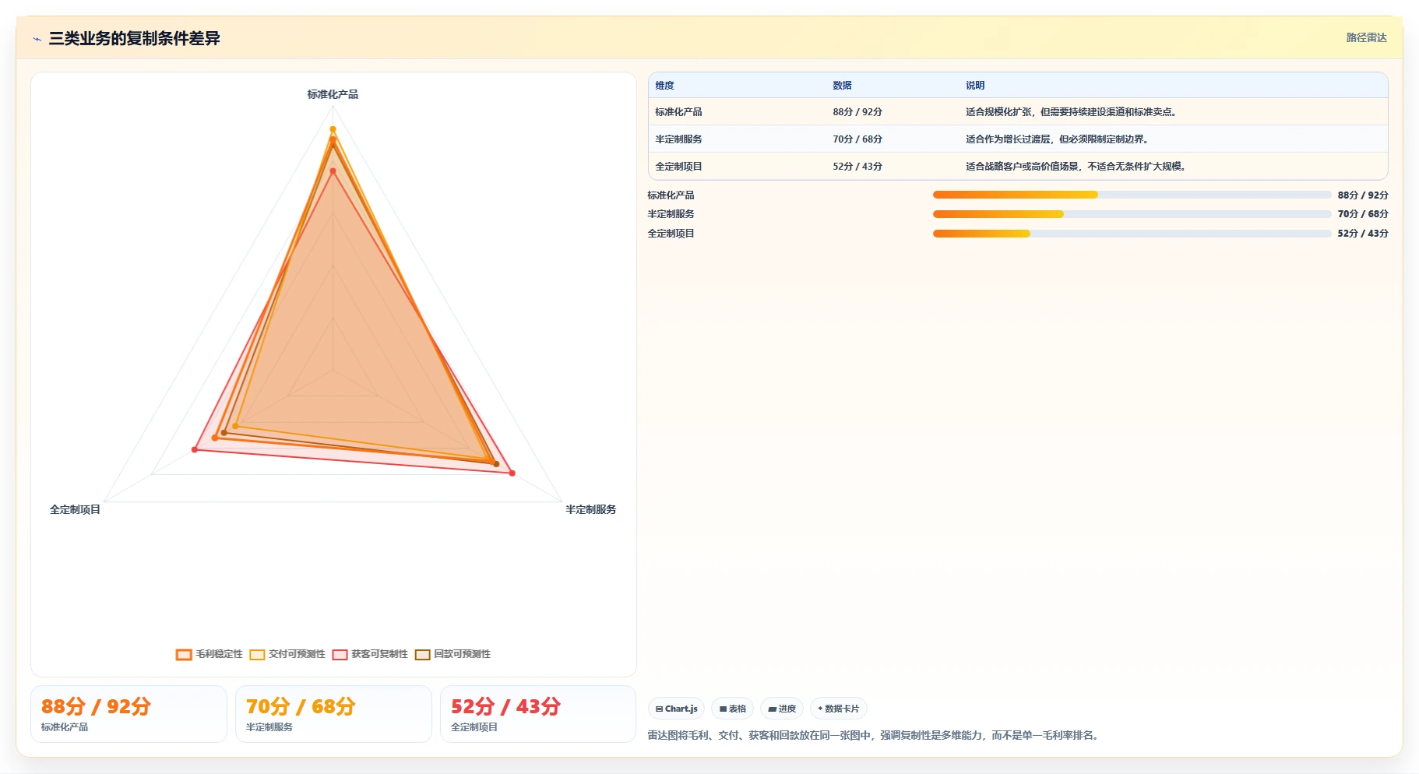The image size is (1419, 774).
Task: Click the 半定制服务 progress bar
Action: point(1132,214)
